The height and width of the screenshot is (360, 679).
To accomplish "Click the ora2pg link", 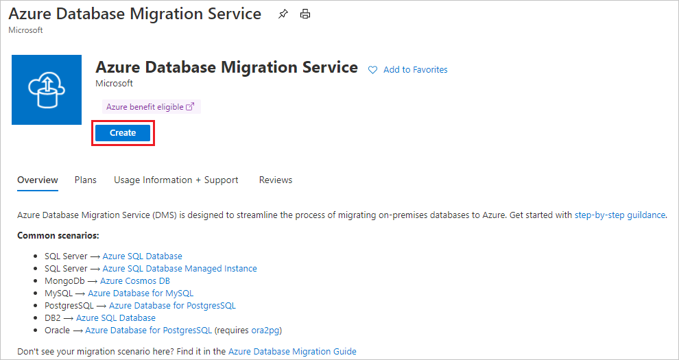I will tap(266, 331).
